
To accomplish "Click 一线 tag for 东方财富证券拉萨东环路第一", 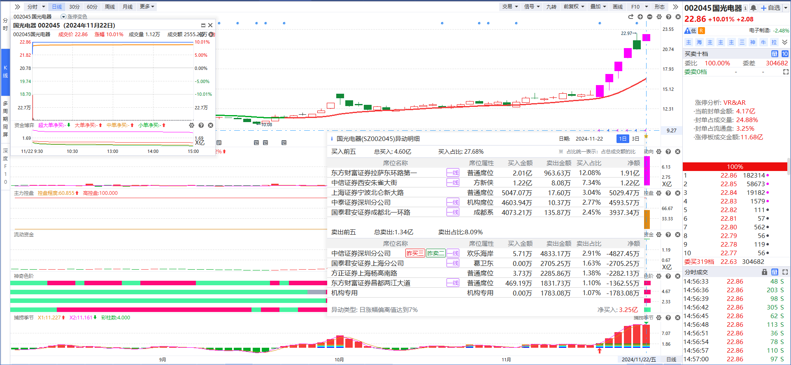I will (x=453, y=173).
